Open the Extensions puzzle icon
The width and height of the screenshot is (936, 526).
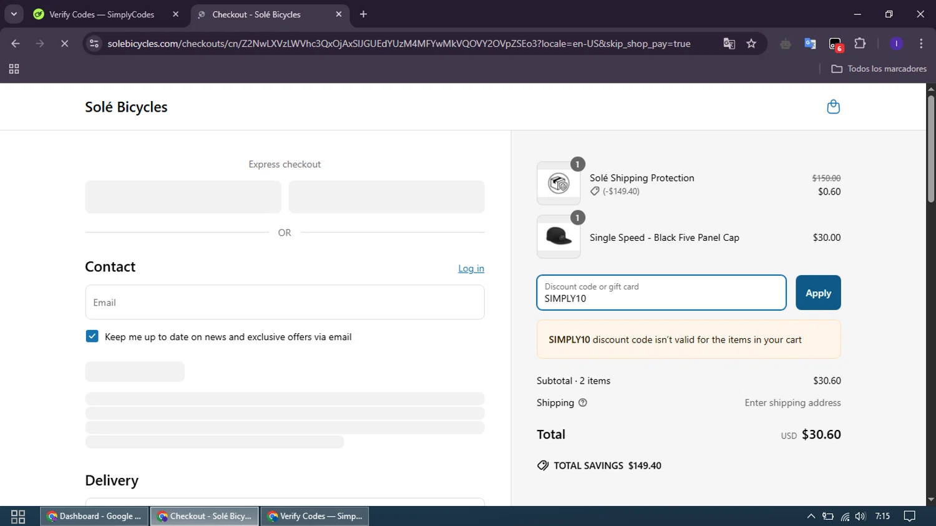[x=860, y=44]
